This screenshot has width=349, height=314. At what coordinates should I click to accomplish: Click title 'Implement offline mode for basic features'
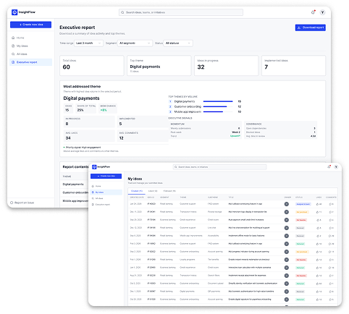tap(246, 236)
